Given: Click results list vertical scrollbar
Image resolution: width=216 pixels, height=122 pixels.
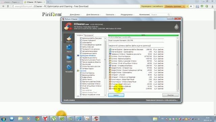Looking at the screenshot, I should click(x=178, y=64).
